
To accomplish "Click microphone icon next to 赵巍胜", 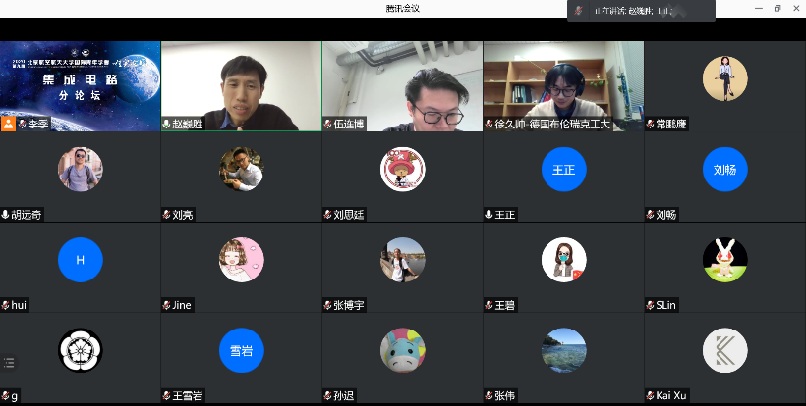I will [x=166, y=125].
